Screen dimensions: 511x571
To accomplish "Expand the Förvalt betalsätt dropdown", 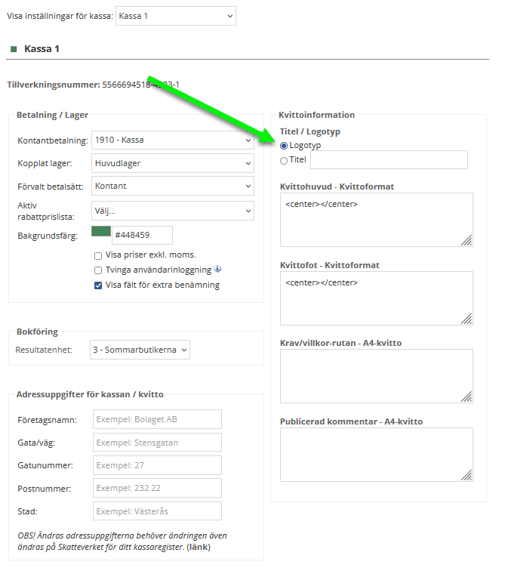I will pos(172,186).
